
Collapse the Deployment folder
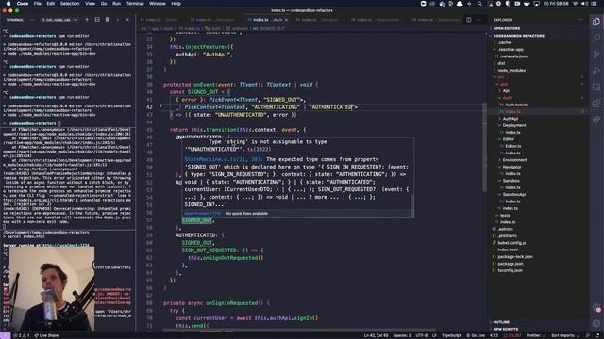click(x=513, y=125)
